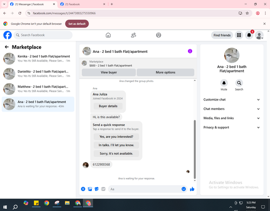Viewport: 270px width, 211px height.
Task: Click More options button
Action: (165, 72)
